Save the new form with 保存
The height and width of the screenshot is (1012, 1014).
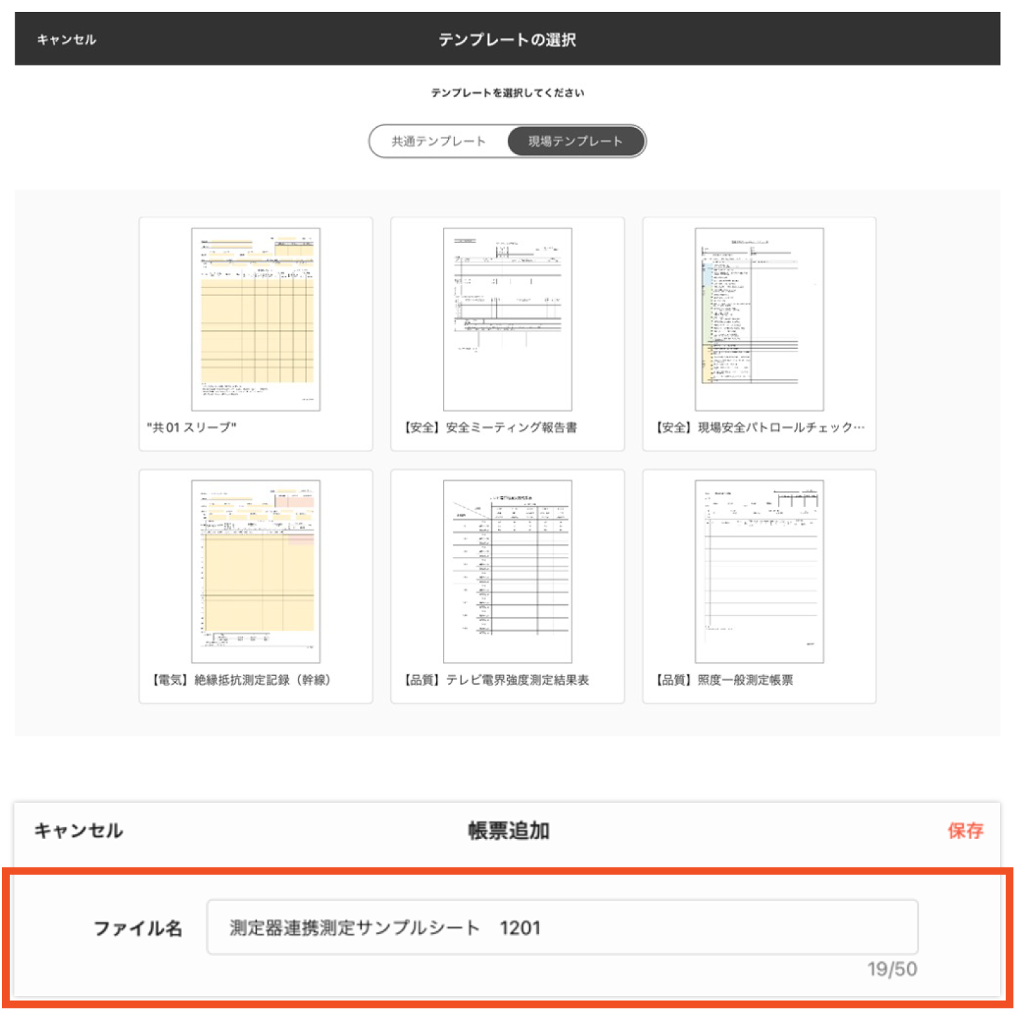point(965,830)
